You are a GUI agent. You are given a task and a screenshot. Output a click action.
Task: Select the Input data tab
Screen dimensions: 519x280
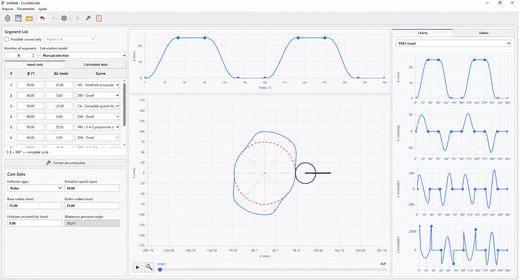[35, 64]
